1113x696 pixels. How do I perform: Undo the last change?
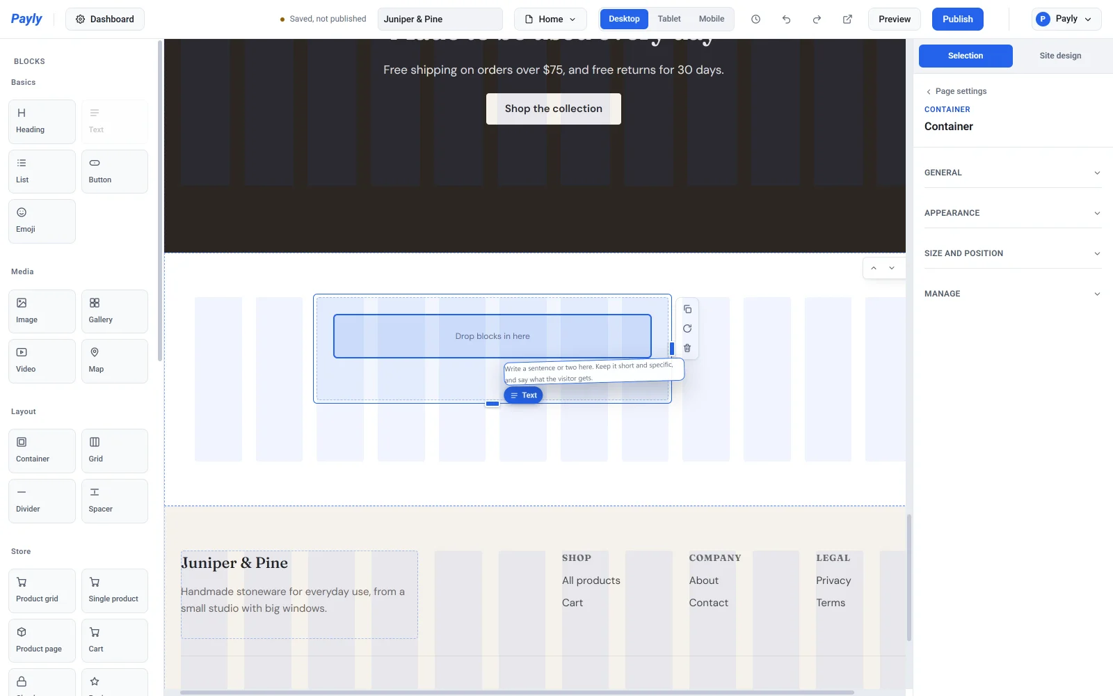786,19
